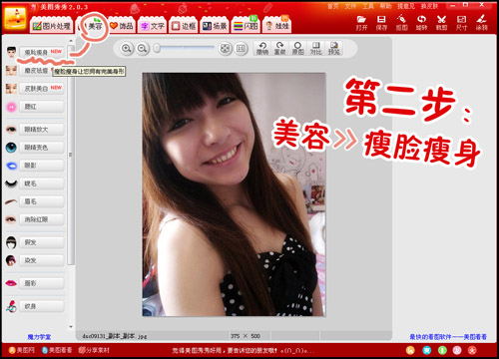Click the 对比 compare icon

[x=315, y=49]
